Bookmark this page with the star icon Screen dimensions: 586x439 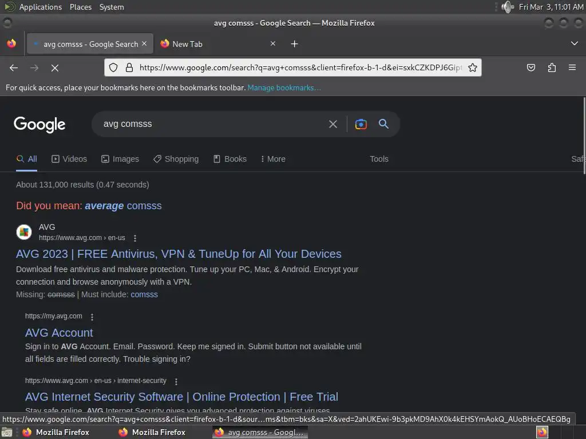[472, 67]
